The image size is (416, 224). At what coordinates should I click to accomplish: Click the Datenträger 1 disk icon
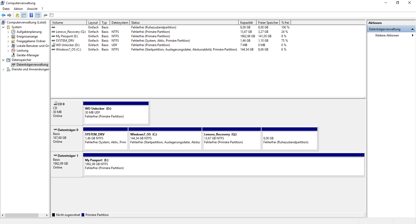(55, 155)
